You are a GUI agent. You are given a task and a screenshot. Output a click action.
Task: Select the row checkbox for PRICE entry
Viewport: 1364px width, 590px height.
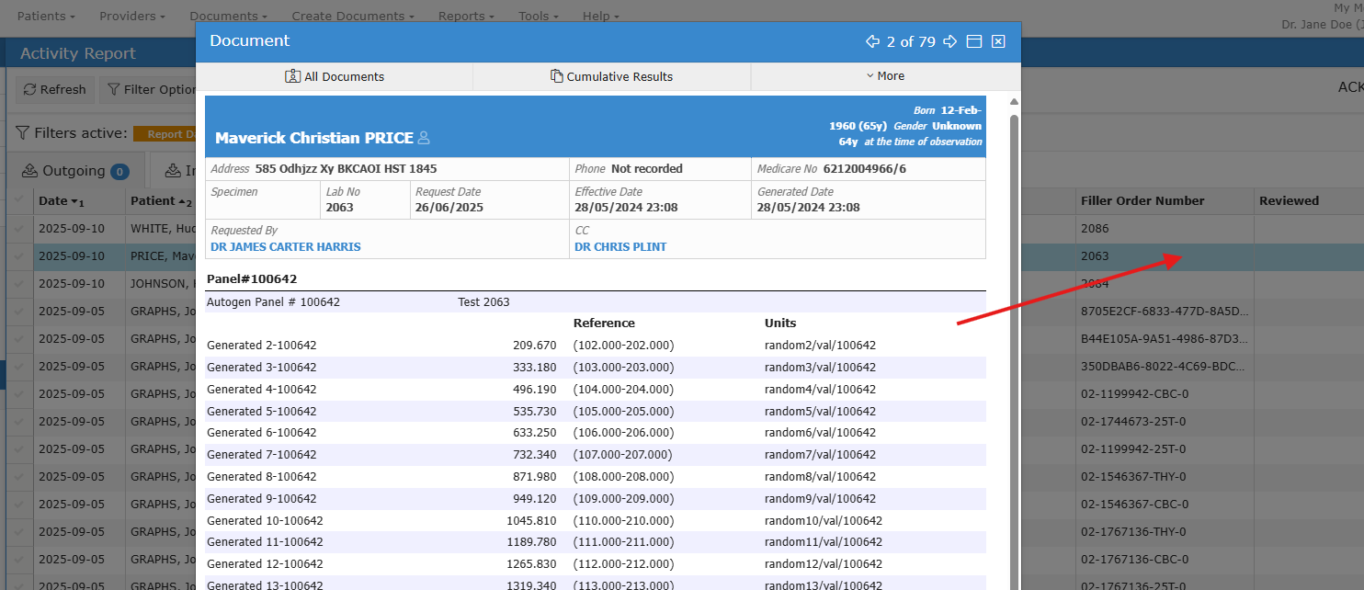click(19, 256)
